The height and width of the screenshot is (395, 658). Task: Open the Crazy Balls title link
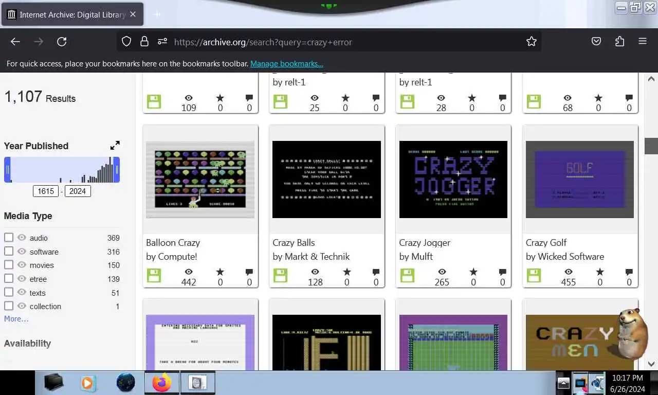(x=294, y=243)
